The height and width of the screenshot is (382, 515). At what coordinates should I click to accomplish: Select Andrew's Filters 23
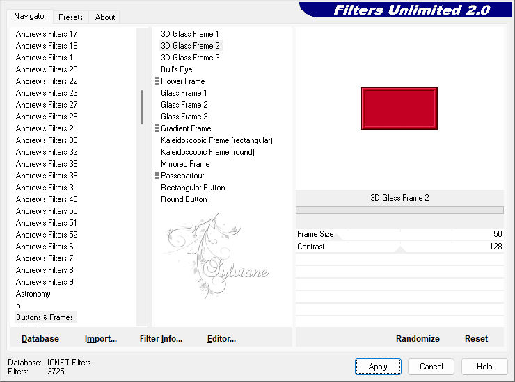(47, 93)
